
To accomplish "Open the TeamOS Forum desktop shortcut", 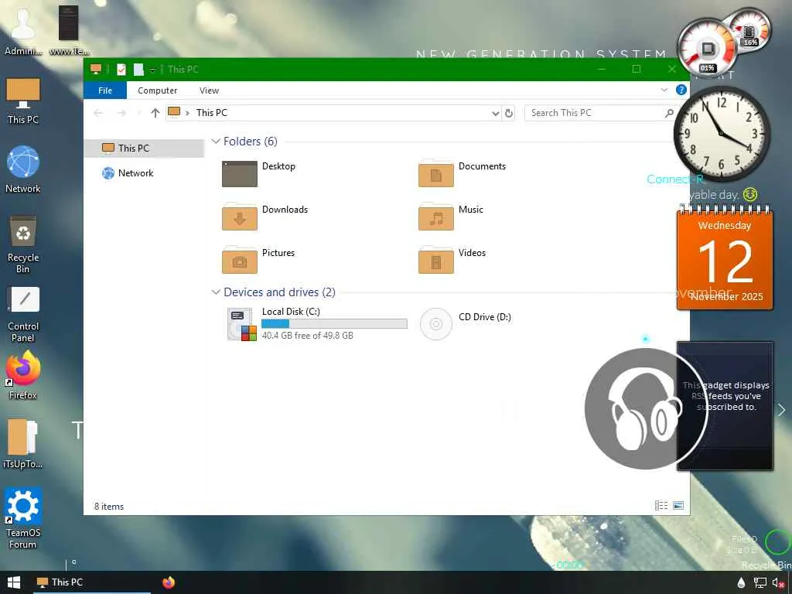I will coord(23,518).
